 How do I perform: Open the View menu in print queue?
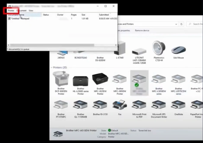[31, 11]
